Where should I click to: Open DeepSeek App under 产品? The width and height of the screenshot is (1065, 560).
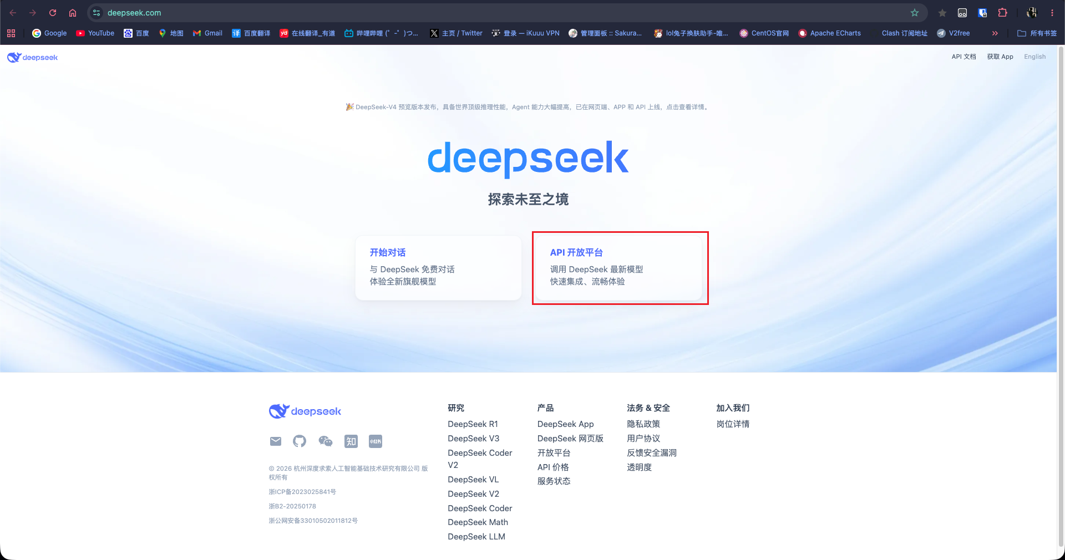(565, 424)
